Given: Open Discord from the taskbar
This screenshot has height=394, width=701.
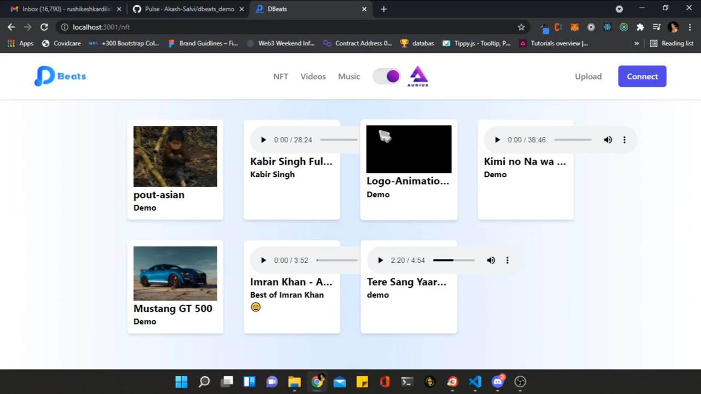Looking at the screenshot, I should tap(498, 381).
